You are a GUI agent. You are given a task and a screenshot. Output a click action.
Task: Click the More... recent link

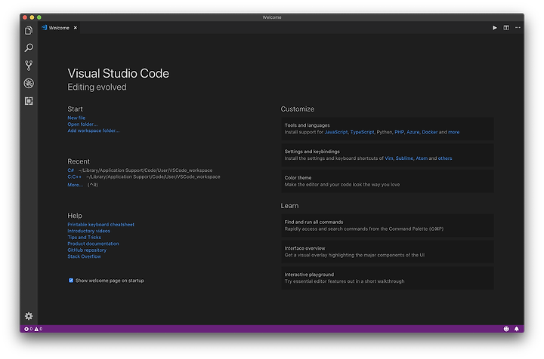pos(76,185)
